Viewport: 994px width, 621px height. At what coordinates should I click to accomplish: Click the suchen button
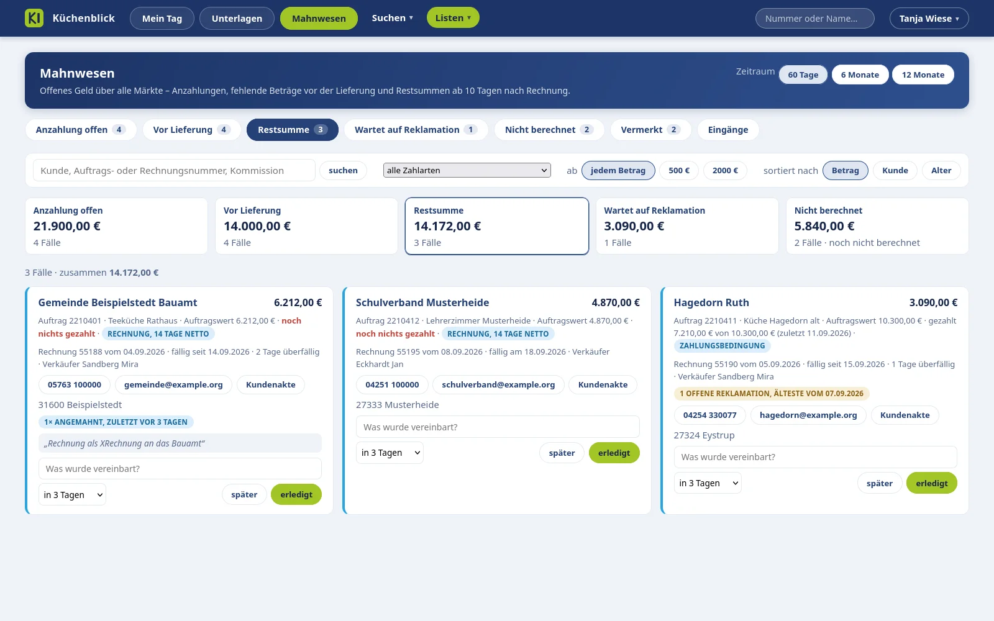tap(343, 170)
